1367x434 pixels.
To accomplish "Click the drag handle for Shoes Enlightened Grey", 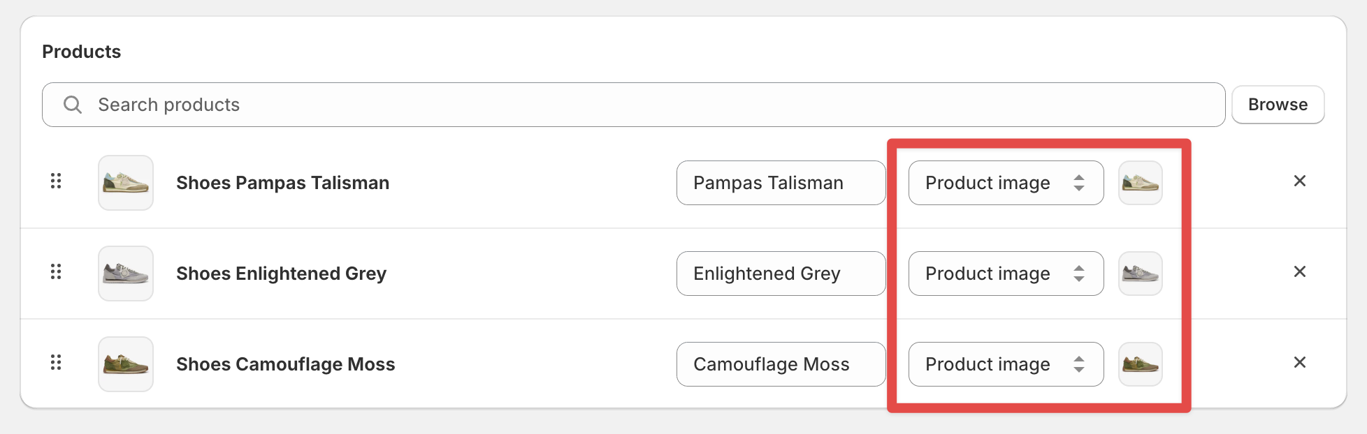I will 56,272.
